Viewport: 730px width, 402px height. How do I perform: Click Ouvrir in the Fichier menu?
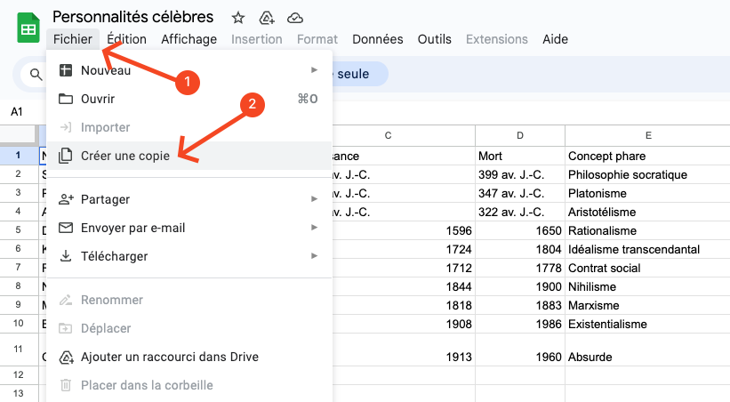[98, 99]
